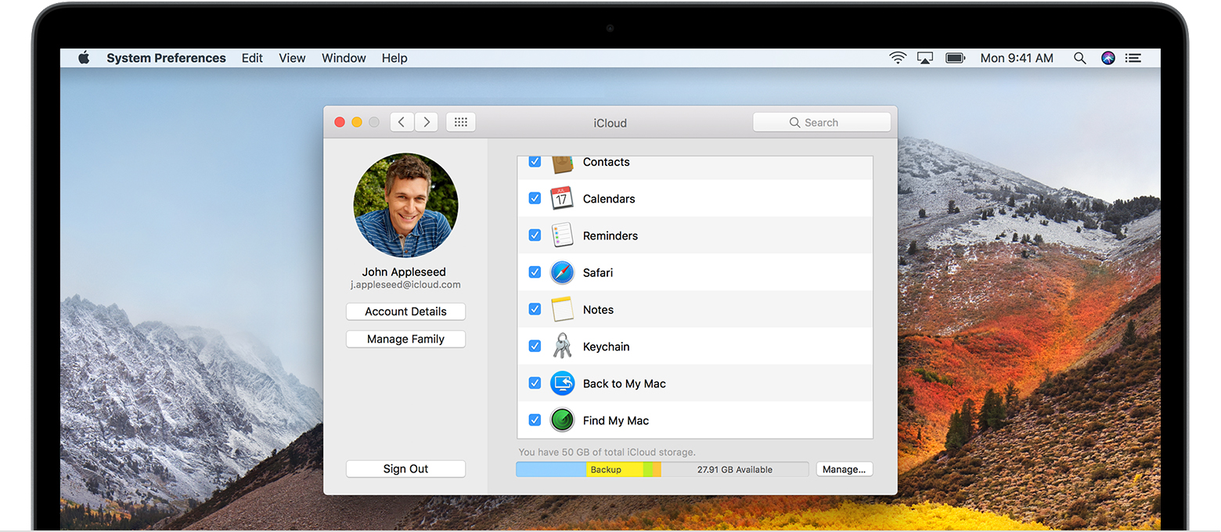This screenshot has width=1221, height=532.
Task: Open the Help menu
Action: (x=394, y=58)
